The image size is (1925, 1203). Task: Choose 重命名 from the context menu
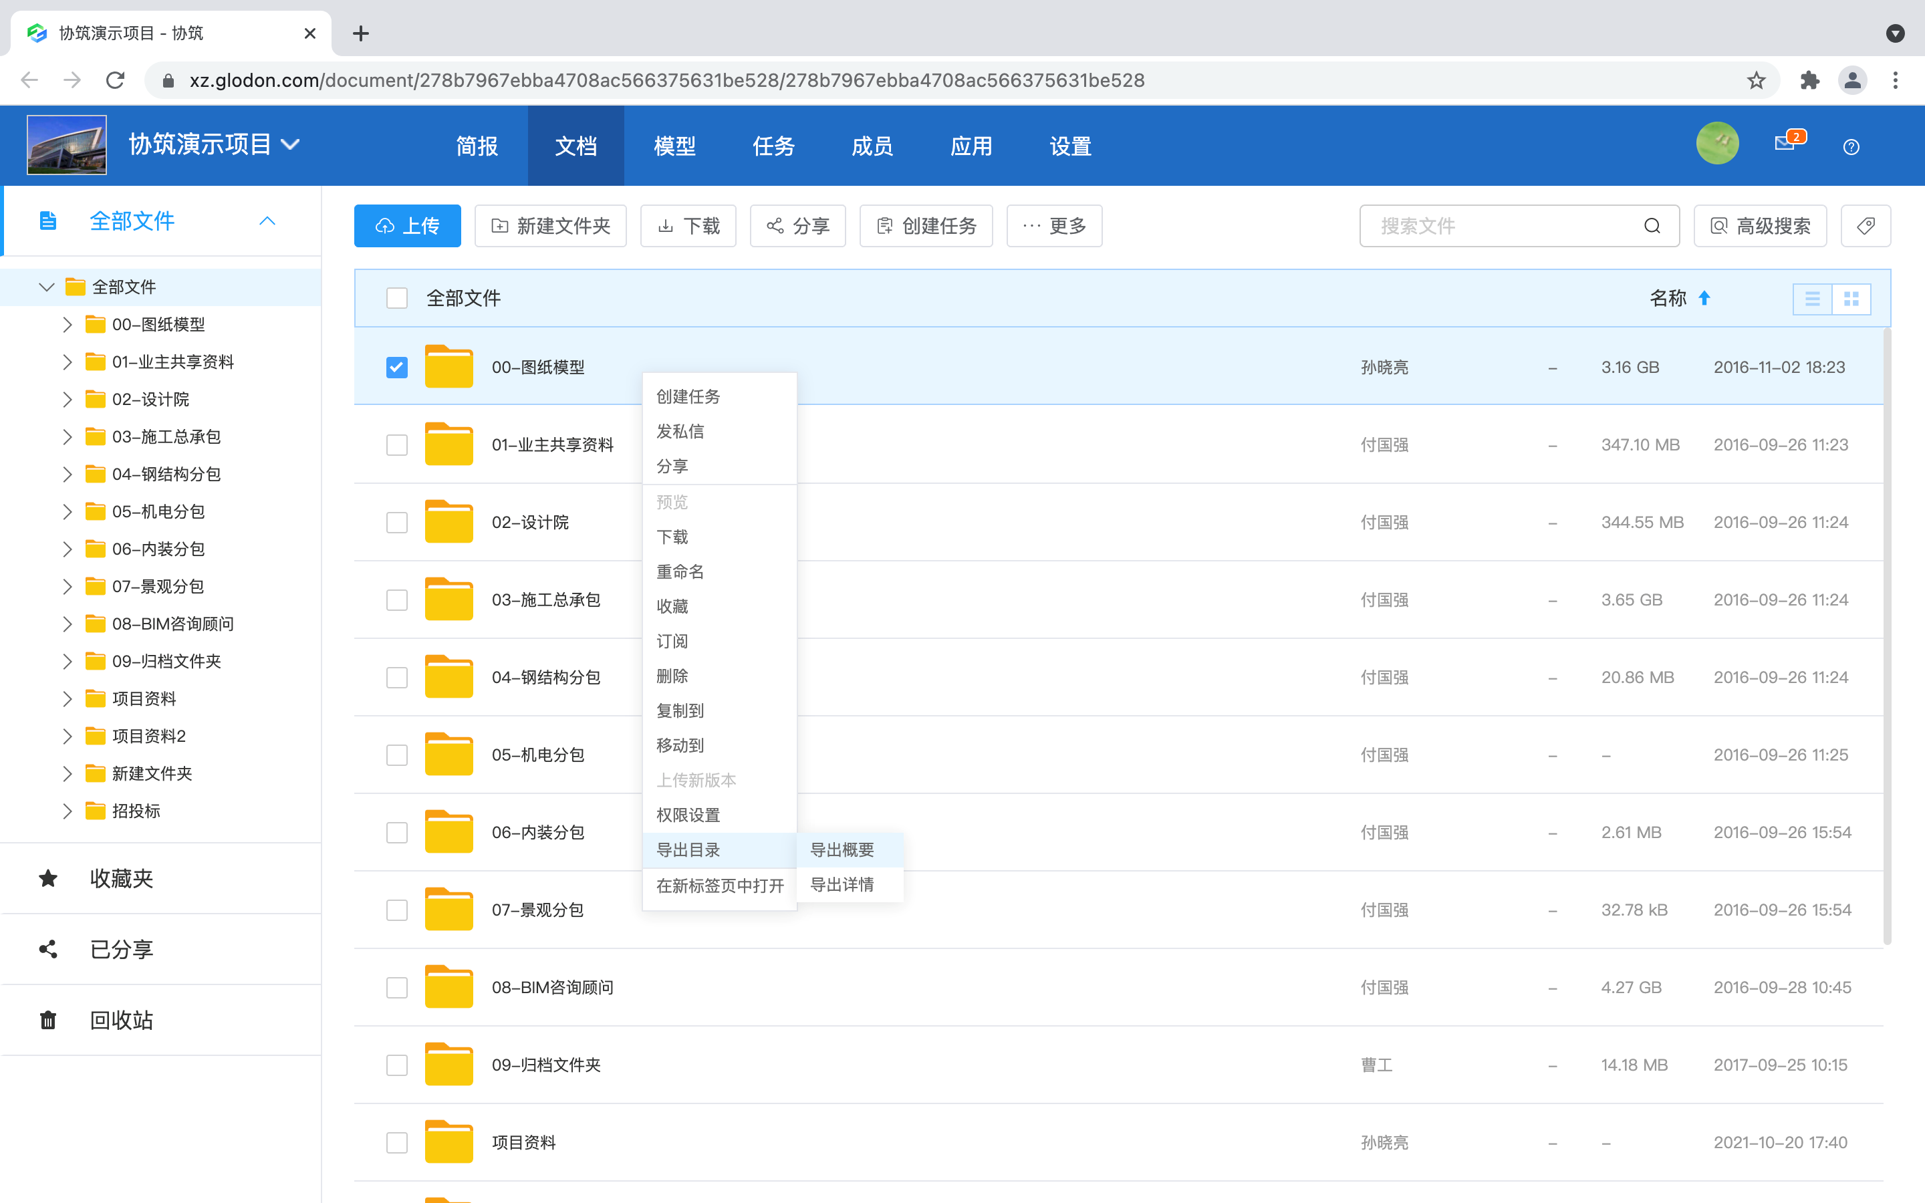(x=680, y=571)
